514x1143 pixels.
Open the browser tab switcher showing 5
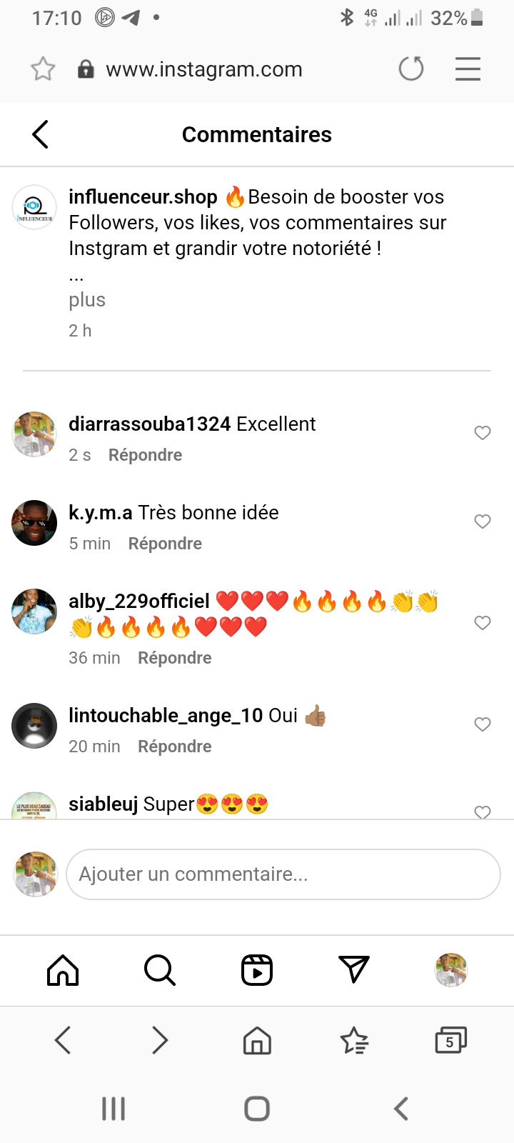coord(450,1041)
